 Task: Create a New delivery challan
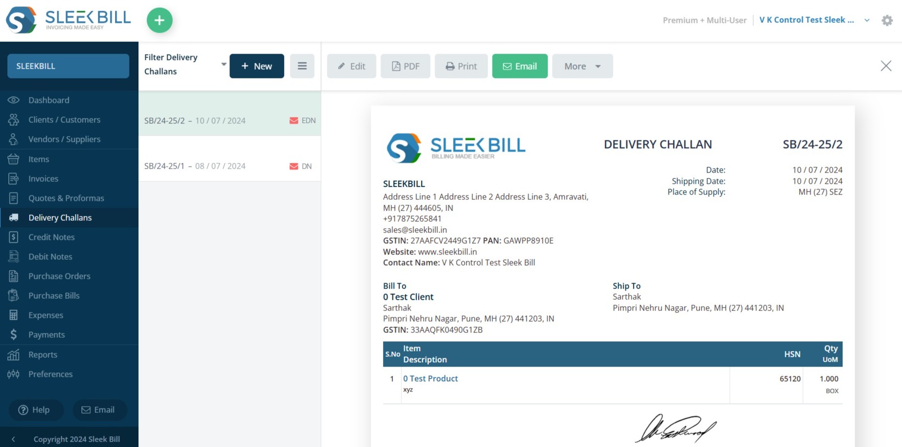[x=257, y=66]
